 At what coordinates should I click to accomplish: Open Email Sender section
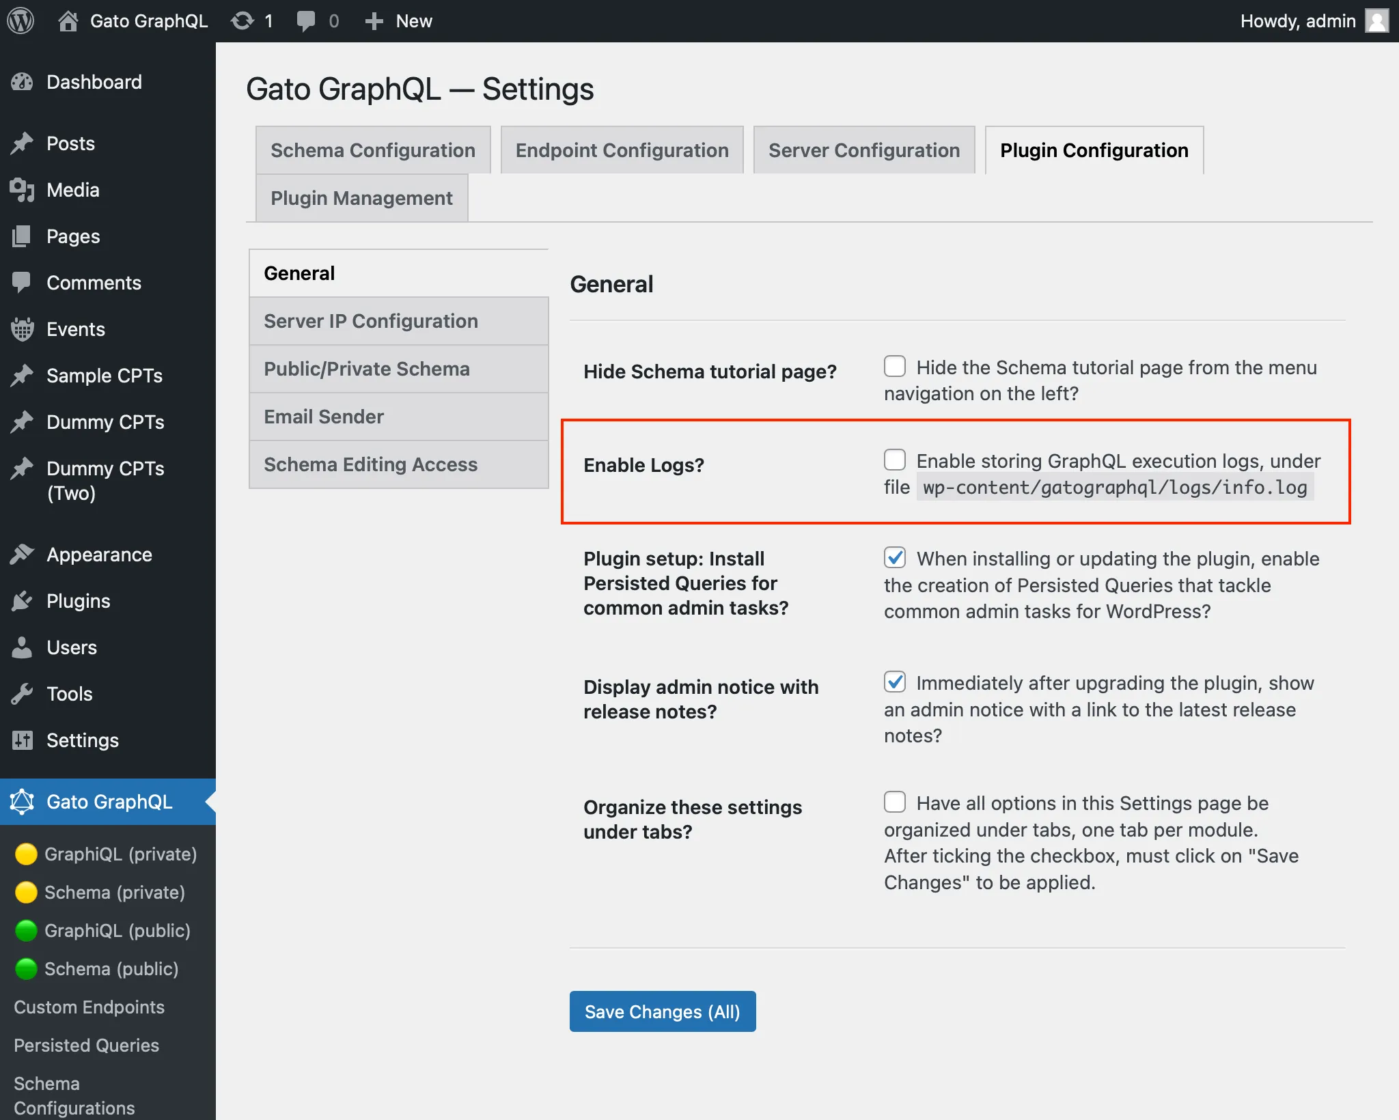click(x=399, y=417)
